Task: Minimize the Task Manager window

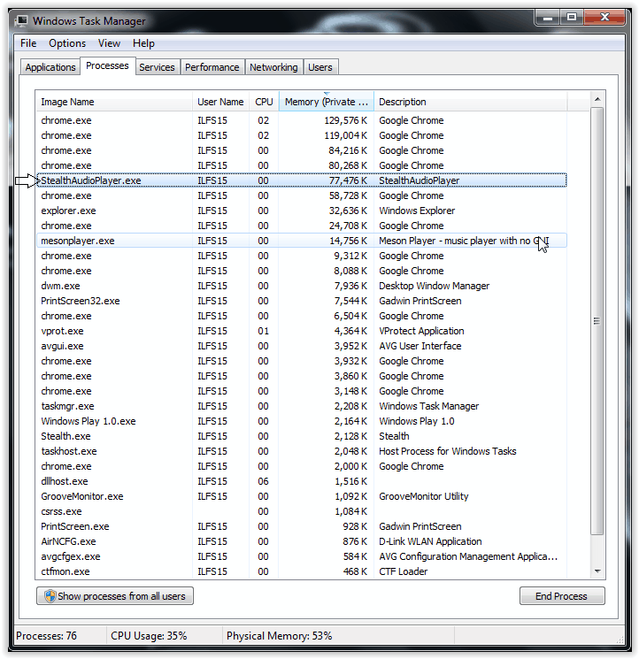Action: (548, 17)
